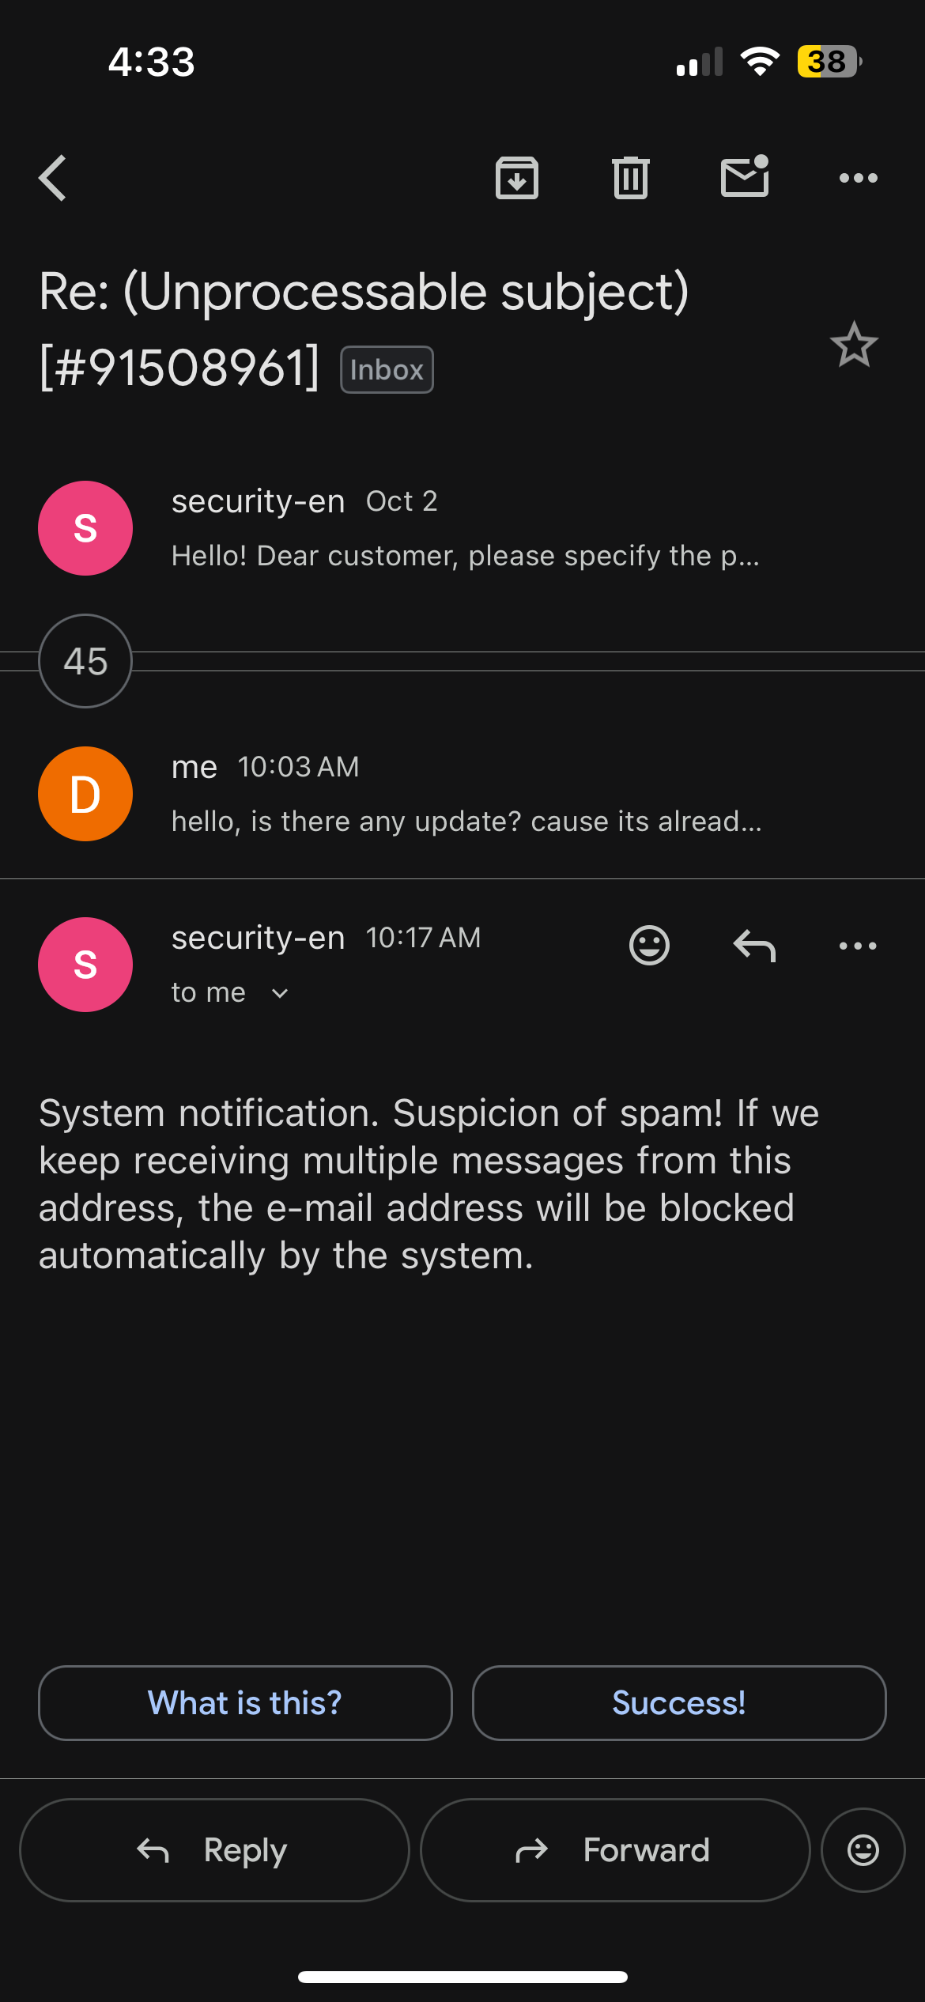Open more options for 10:17 AM message
The height and width of the screenshot is (2002, 925).
(x=858, y=945)
